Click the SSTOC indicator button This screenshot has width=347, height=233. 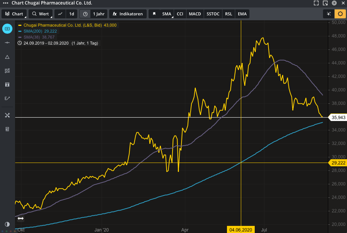point(213,14)
